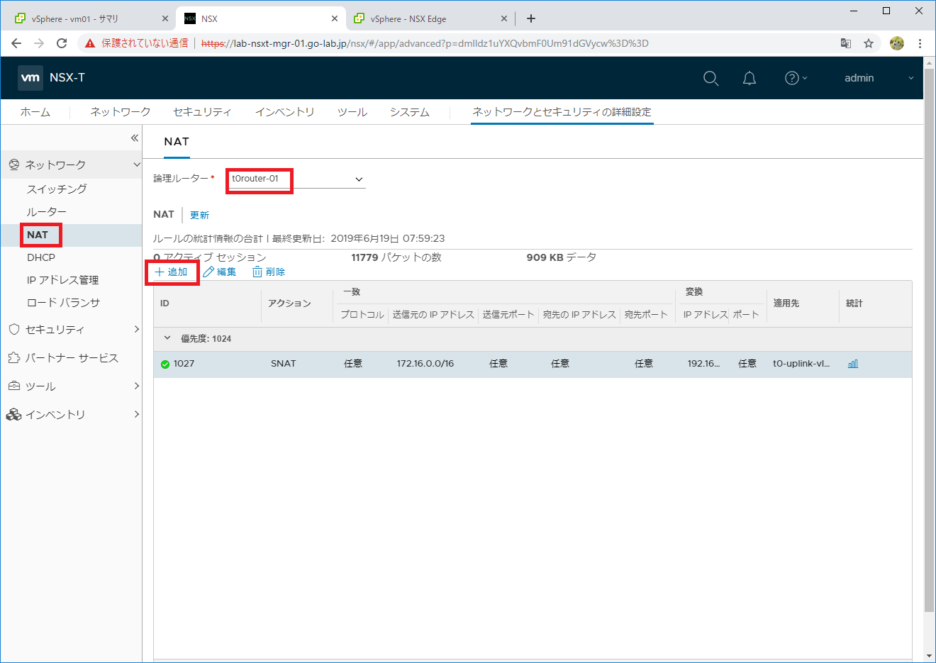This screenshot has height=663, width=936.
Task: Click the browser address bar URL
Action: click(425, 43)
